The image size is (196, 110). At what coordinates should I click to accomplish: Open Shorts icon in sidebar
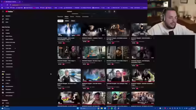point(3,19)
